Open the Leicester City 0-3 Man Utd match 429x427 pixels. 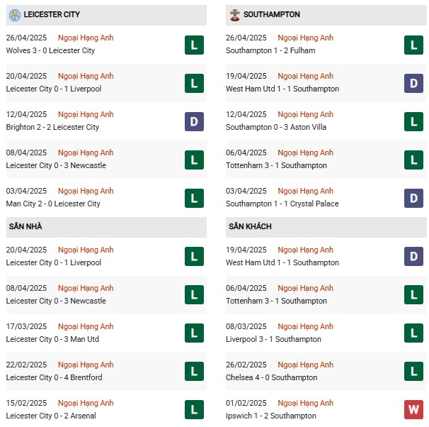[52, 339]
